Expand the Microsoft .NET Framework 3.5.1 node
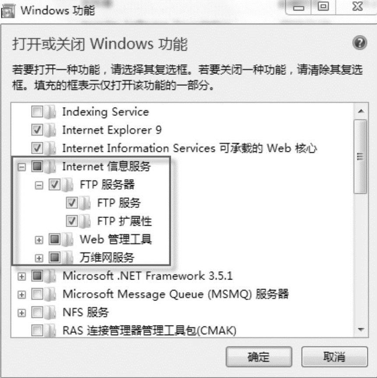The width and height of the screenshot is (377, 378). (x=22, y=276)
